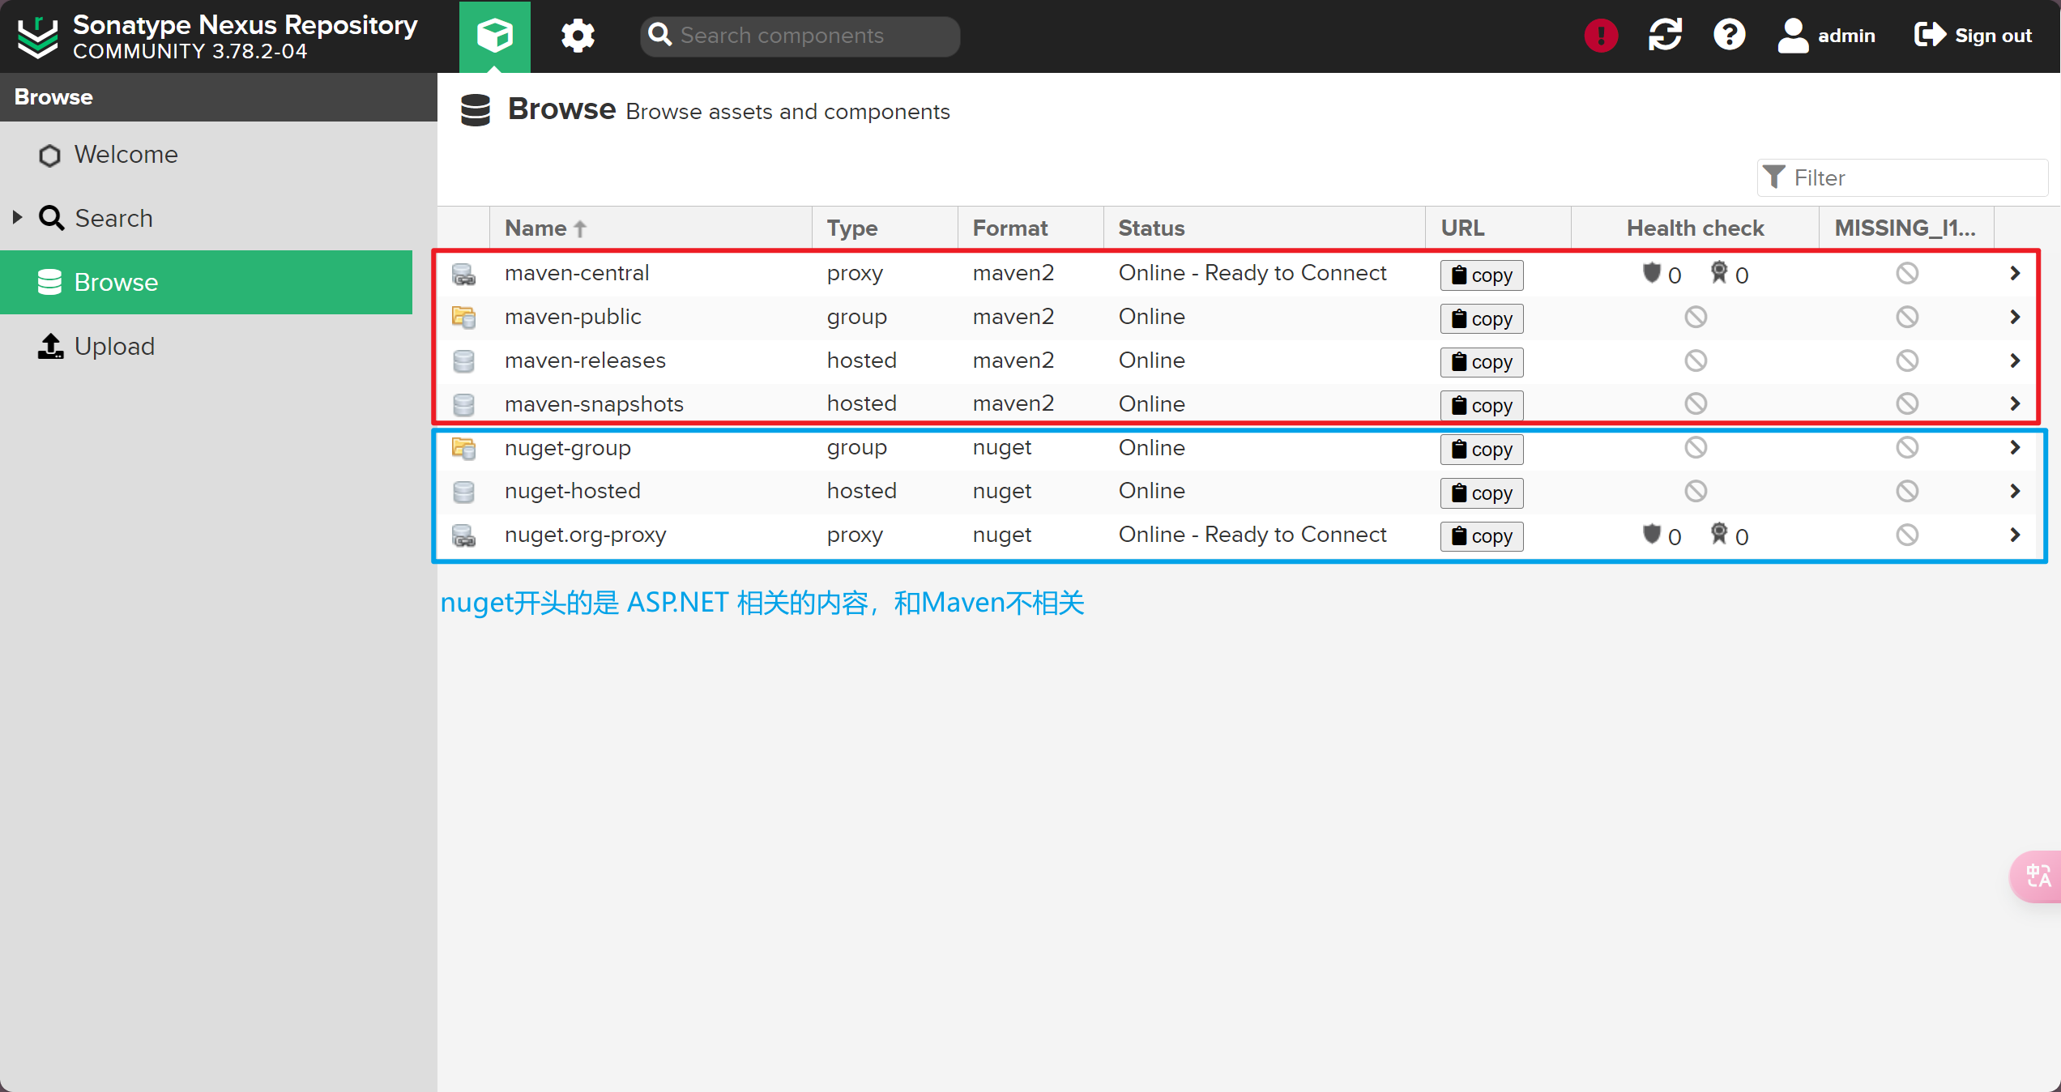Open server administration gear icon

tap(578, 36)
